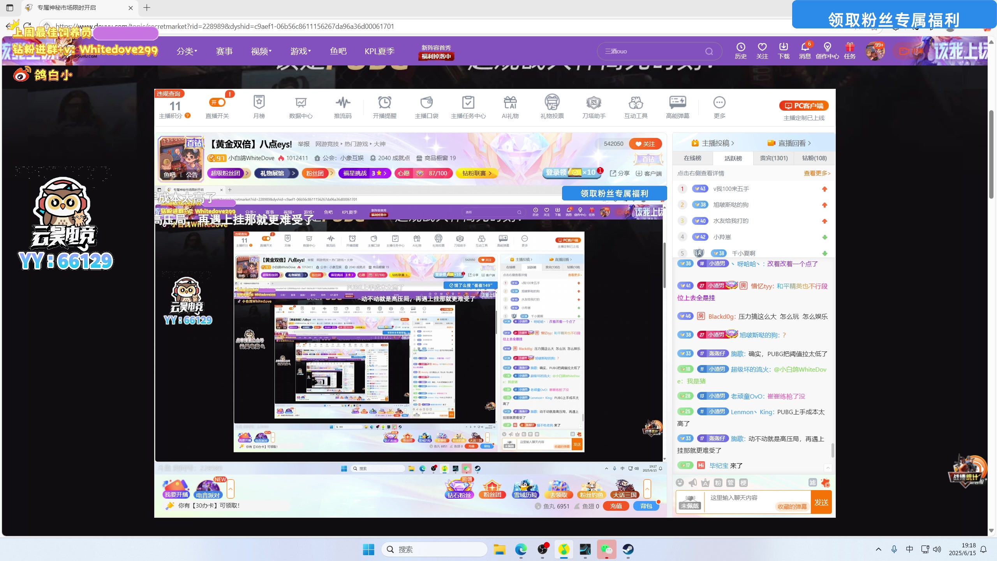Open the 钻石粉丝 diamond gift icon
The image size is (997, 561).
(x=459, y=488)
